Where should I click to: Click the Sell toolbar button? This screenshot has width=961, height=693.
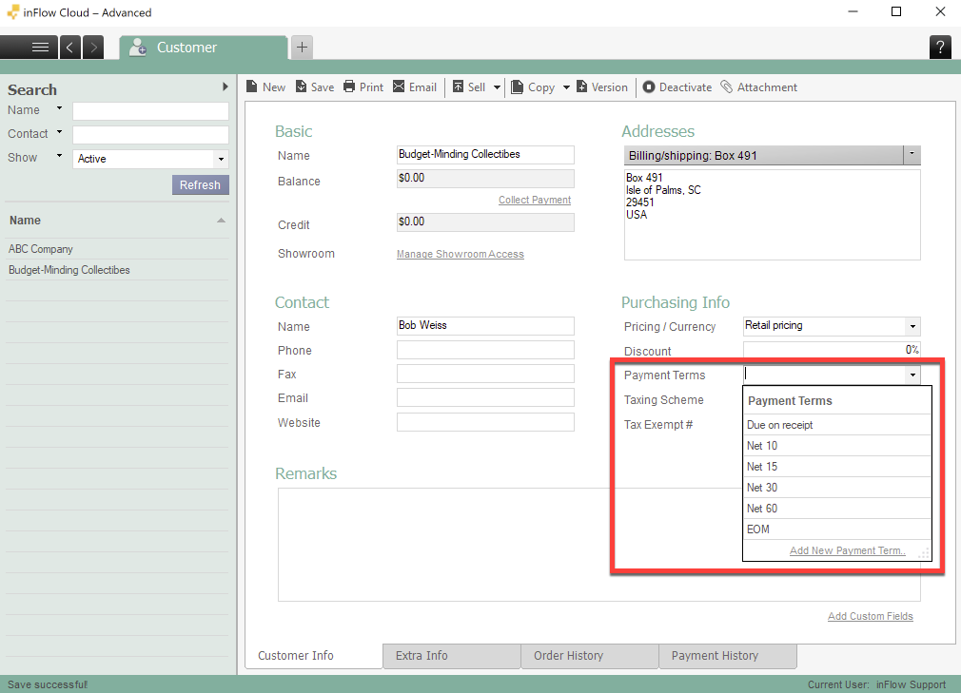pyautogui.click(x=469, y=87)
